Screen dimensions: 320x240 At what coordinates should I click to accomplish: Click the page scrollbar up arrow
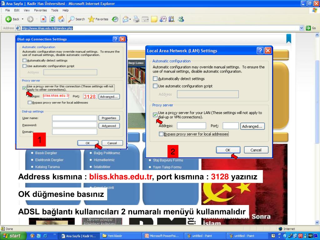[317, 35]
